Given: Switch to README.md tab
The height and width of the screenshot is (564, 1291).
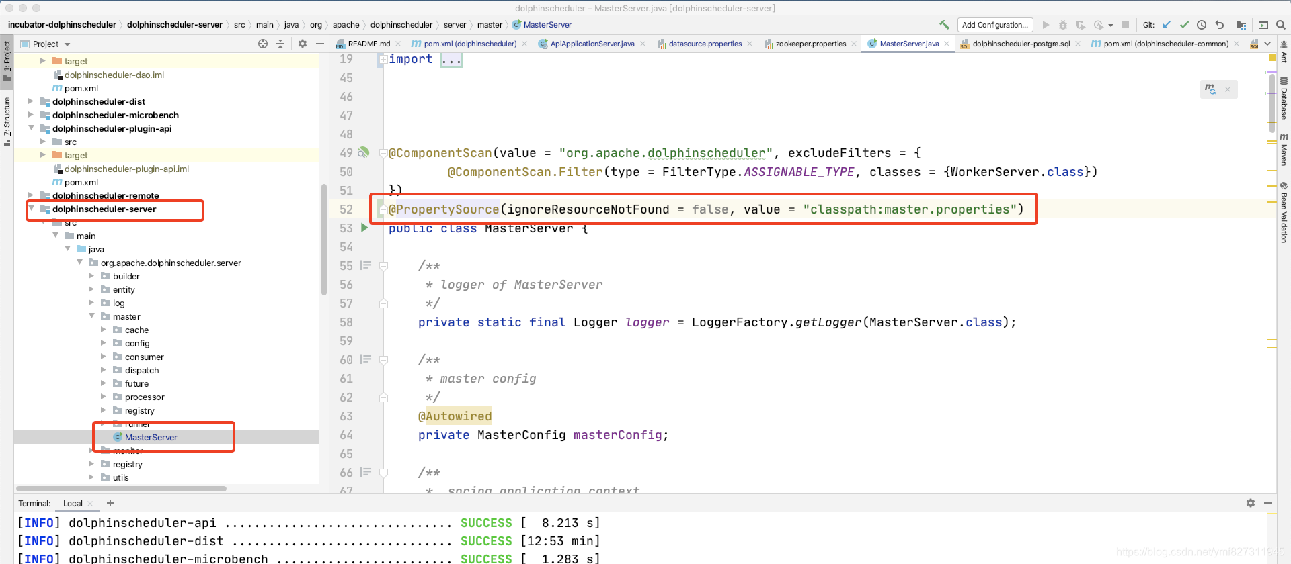Looking at the screenshot, I should (x=368, y=44).
